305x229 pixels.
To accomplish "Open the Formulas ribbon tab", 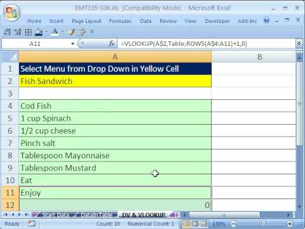I will [x=120, y=21].
